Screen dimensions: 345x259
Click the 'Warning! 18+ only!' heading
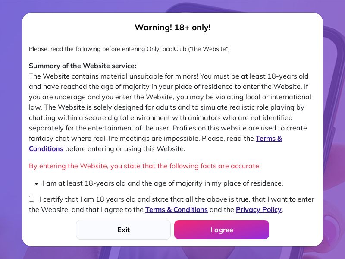[172, 28]
